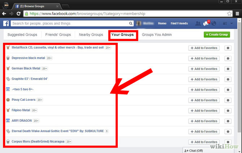
Task: Open Corpus Mors (Death/Grind) Nicaragua group
Action: [38, 141]
